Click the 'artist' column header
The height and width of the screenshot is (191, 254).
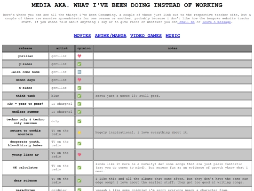point(62,48)
